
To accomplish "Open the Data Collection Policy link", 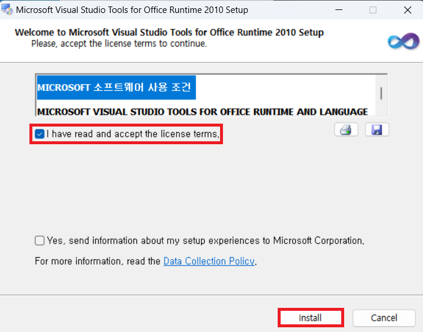I will 209,261.
